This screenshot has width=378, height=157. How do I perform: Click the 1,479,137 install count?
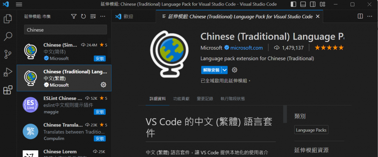click(x=293, y=48)
